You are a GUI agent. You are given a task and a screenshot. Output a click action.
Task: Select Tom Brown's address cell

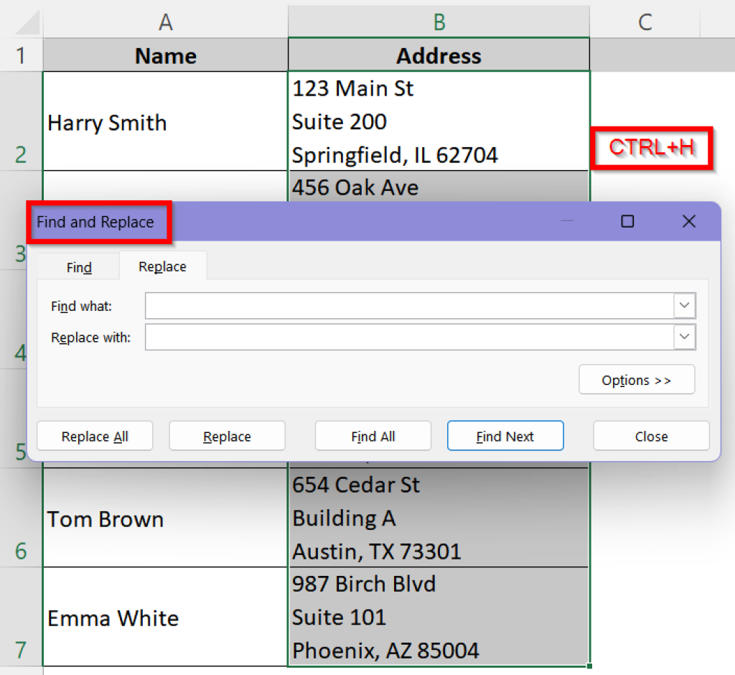click(439, 518)
